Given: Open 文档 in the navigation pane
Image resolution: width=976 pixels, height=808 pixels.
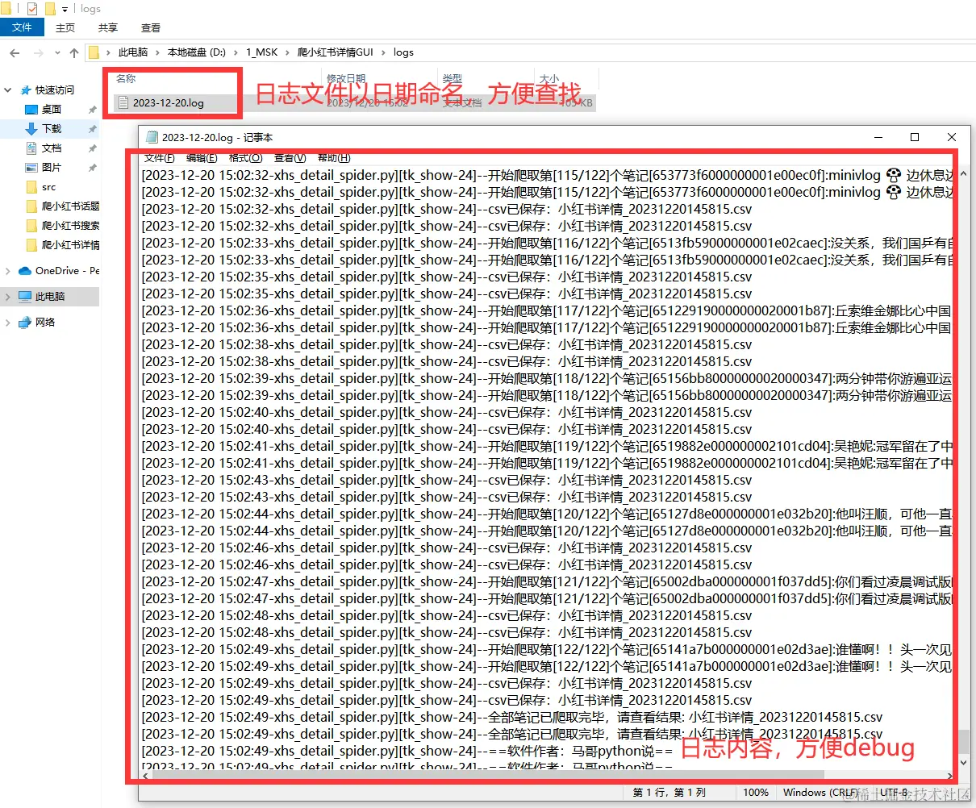Looking at the screenshot, I should [x=52, y=148].
